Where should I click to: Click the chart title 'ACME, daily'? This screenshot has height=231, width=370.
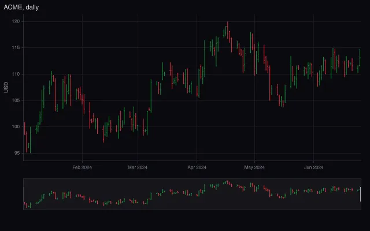point(21,8)
